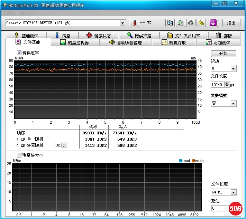
Task: Expand the 驱动 drive letter dropdown
Action: pyautogui.click(x=233, y=69)
